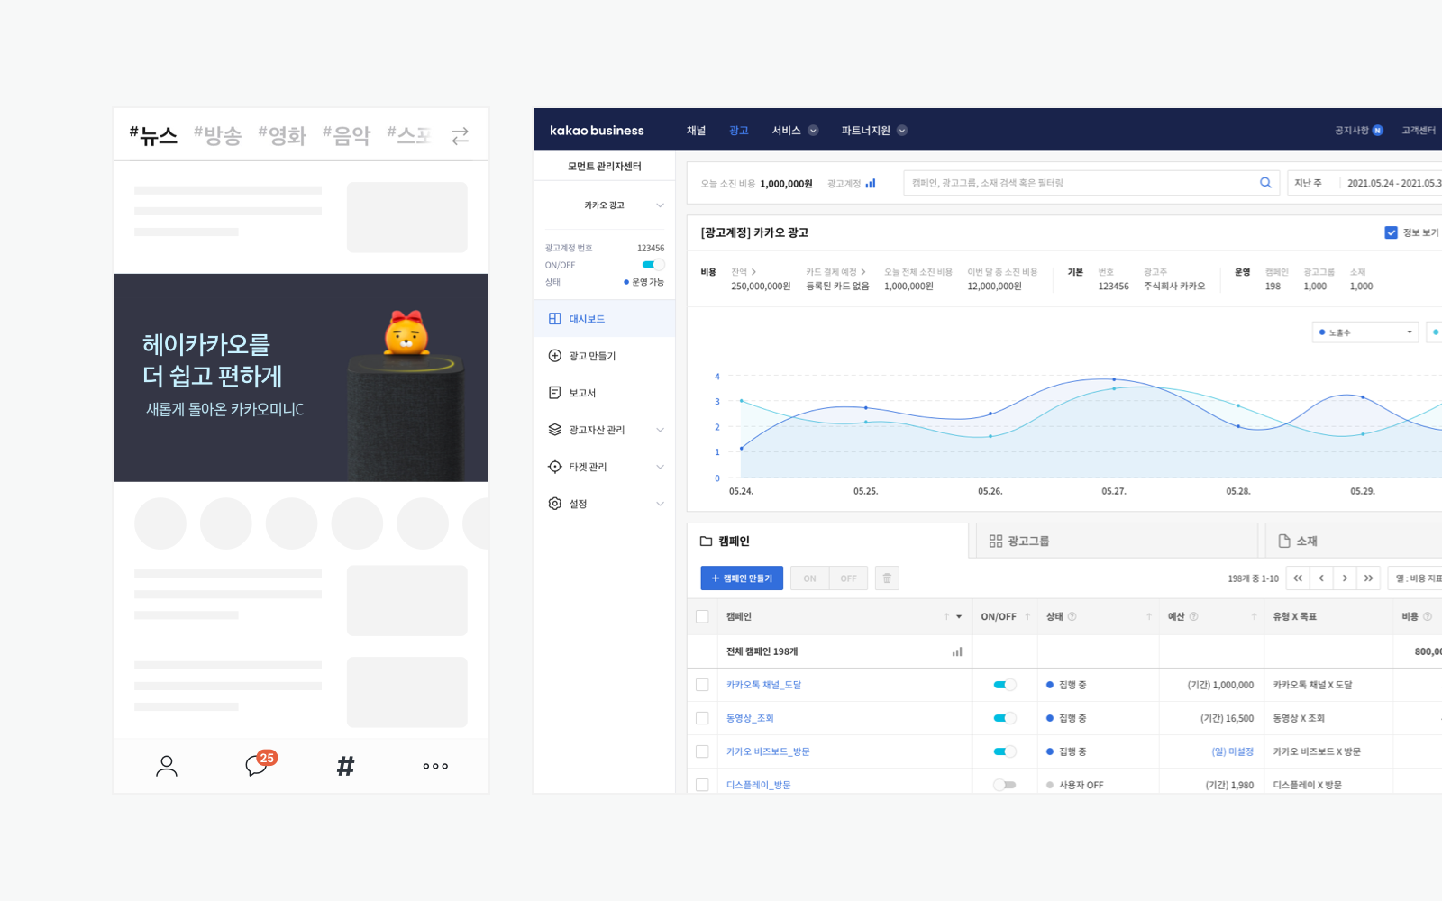The height and width of the screenshot is (901, 1442).
Task: Toggle the ad account ON/OFF switch in sidebar
Action: (653, 265)
